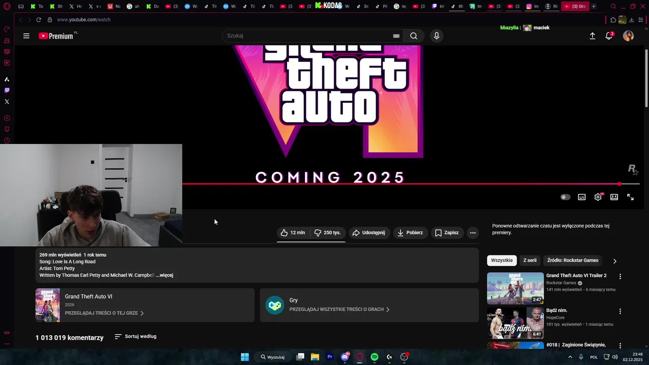Reload the page with browser refresh icon
The height and width of the screenshot is (365, 649).
point(39,20)
